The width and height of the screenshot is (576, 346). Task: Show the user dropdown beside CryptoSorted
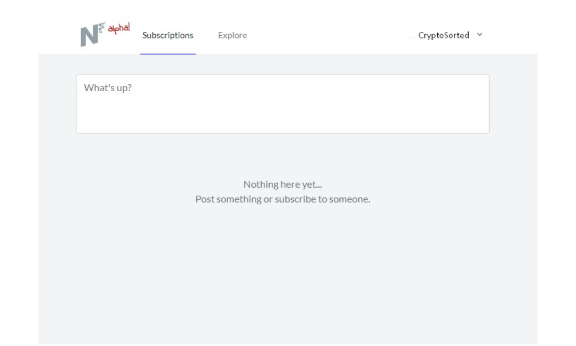[x=479, y=35]
